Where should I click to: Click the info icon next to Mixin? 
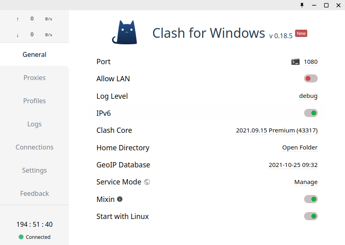click(120, 199)
